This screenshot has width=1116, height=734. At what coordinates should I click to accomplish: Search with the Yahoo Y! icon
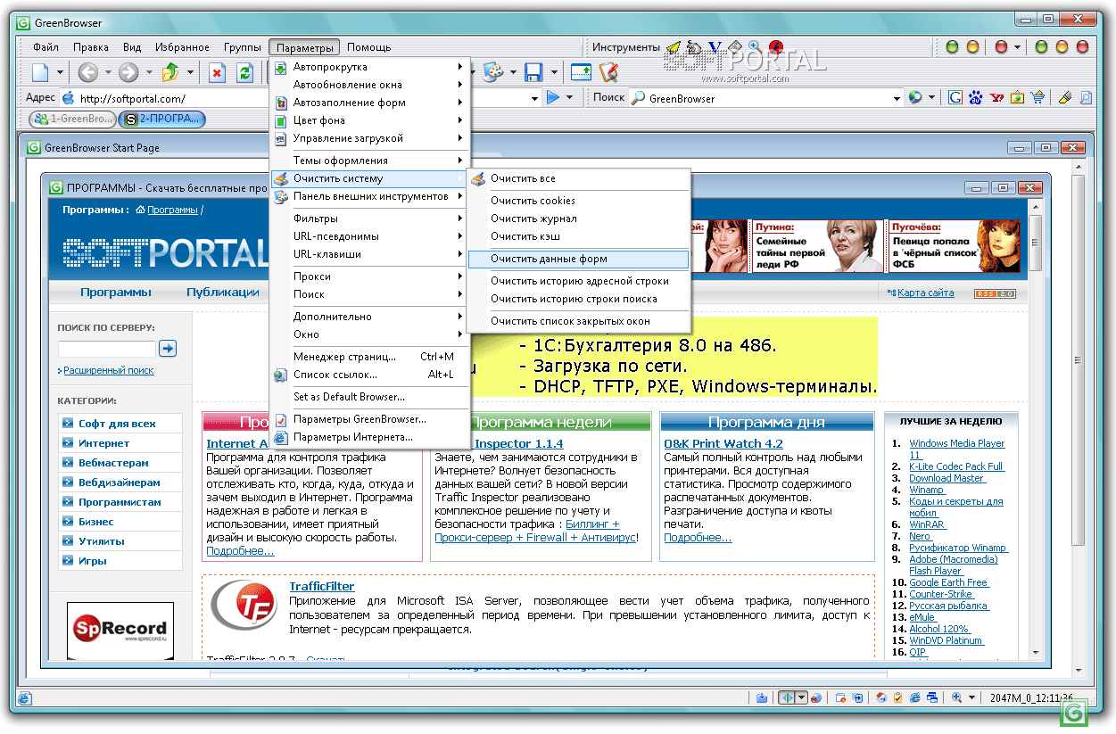[996, 97]
